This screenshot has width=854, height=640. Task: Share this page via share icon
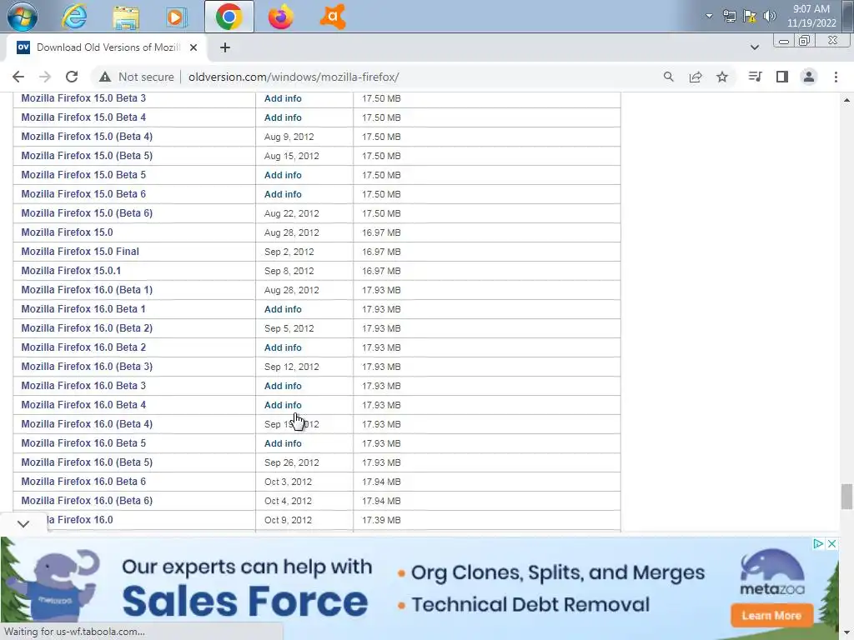coord(695,77)
